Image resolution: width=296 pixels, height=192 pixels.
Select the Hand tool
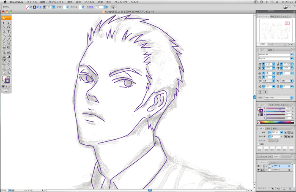click(4, 73)
